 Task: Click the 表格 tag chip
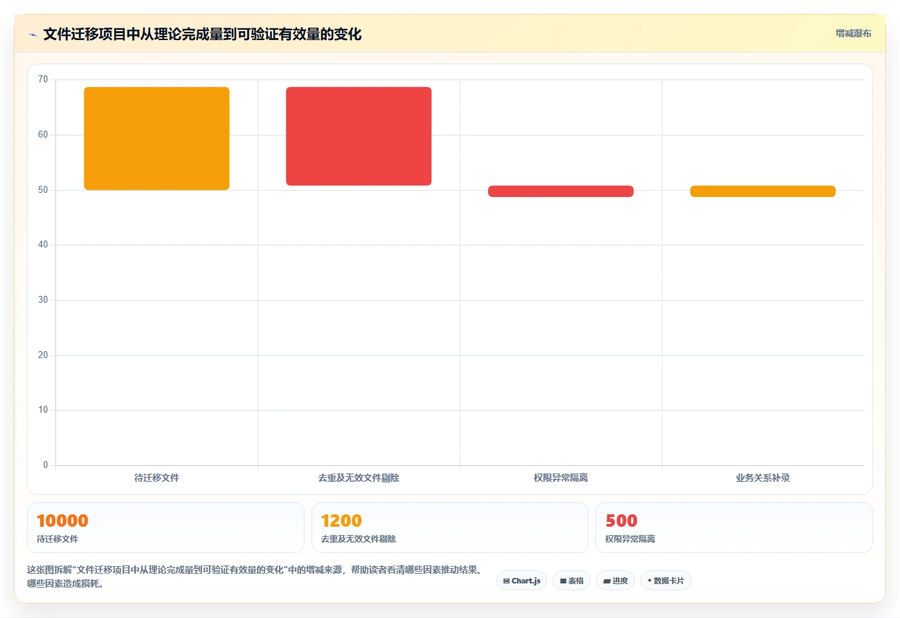(571, 581)
